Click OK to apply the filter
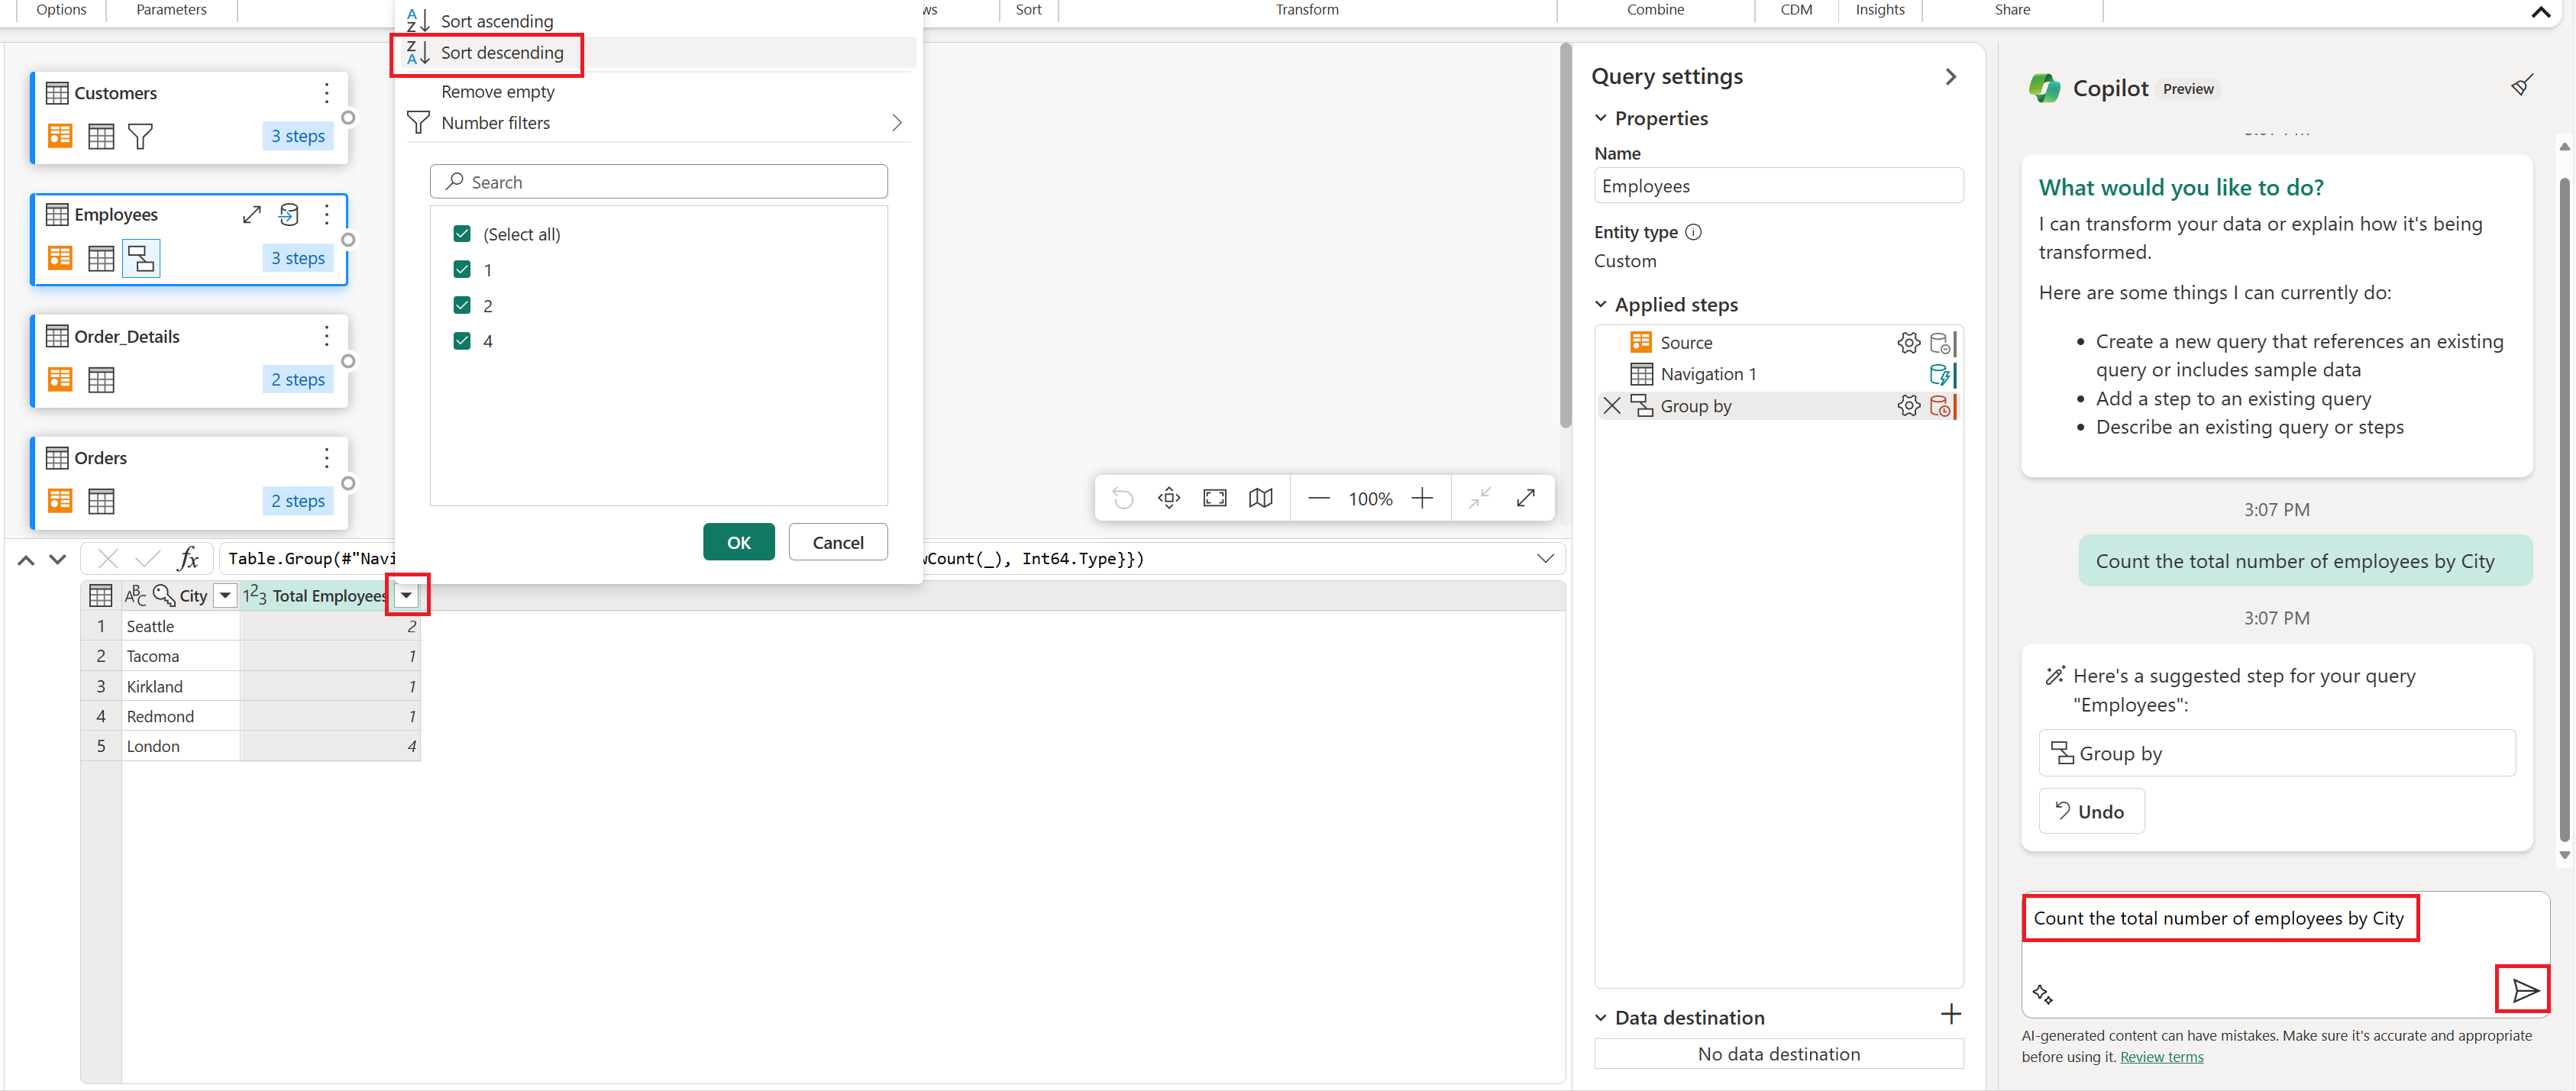 click(x=738, y=541)
